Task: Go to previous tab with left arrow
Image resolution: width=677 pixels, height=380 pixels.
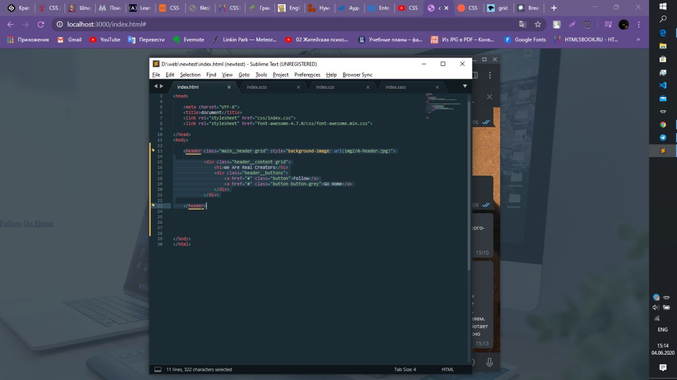Action: point(155,86)
